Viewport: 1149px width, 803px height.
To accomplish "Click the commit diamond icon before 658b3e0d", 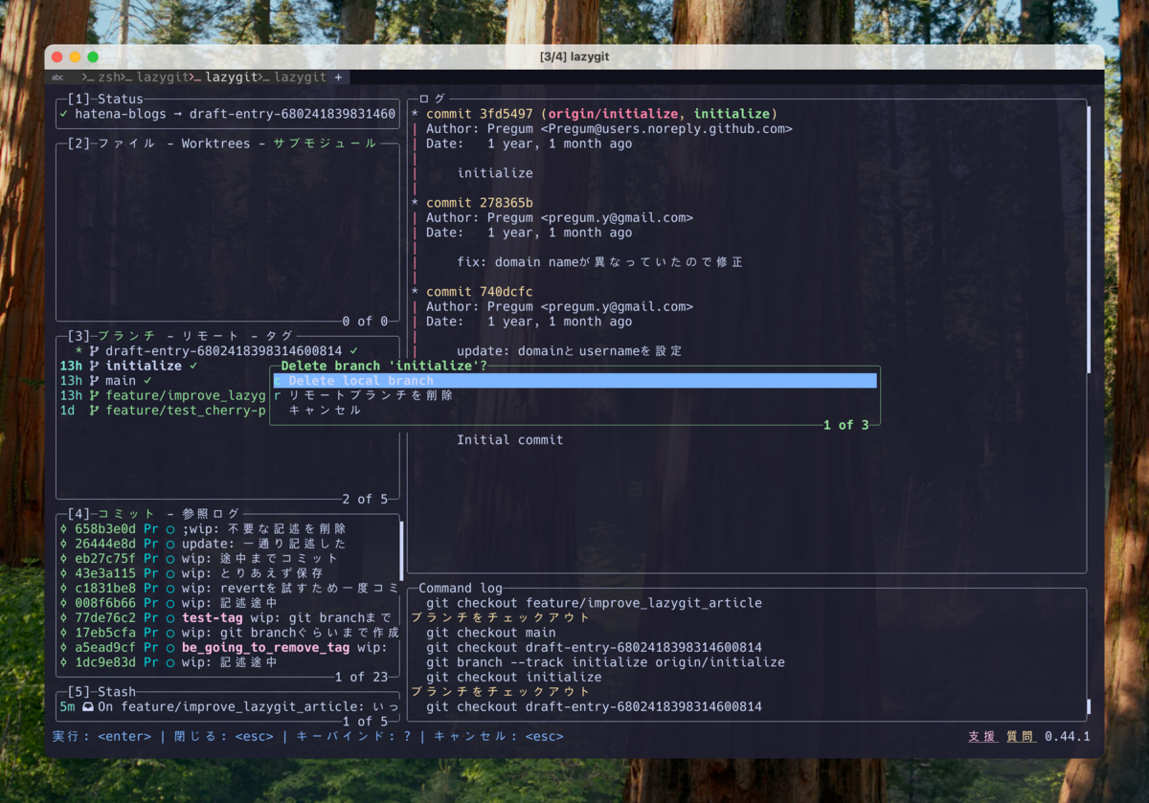I will (x=62, y=528).
